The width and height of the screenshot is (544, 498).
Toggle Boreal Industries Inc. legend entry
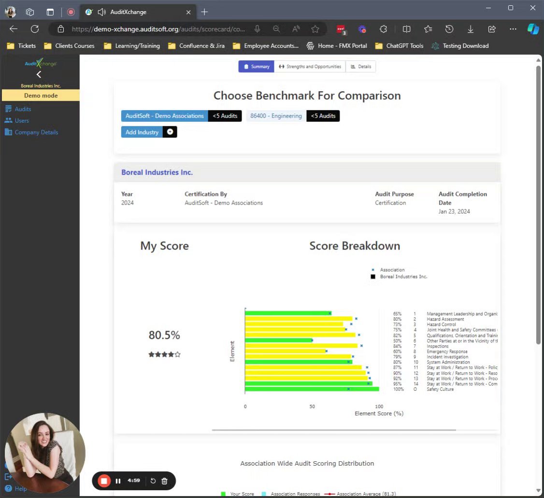[399, 277]
